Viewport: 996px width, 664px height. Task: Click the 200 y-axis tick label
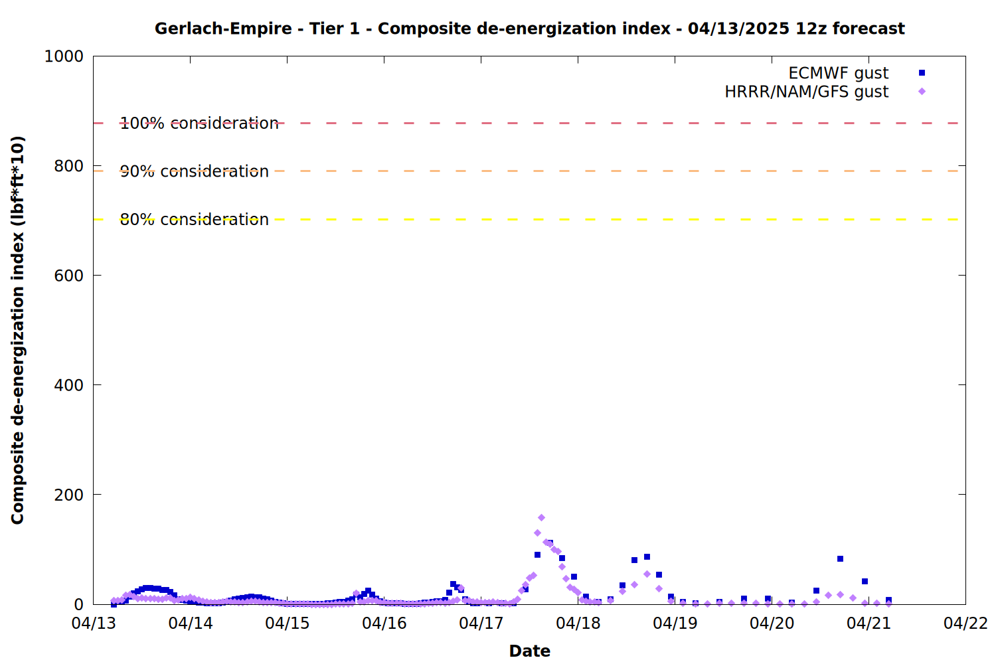tap(69, 495)
